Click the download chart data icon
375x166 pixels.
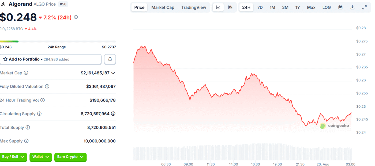(x=352, y=7)
